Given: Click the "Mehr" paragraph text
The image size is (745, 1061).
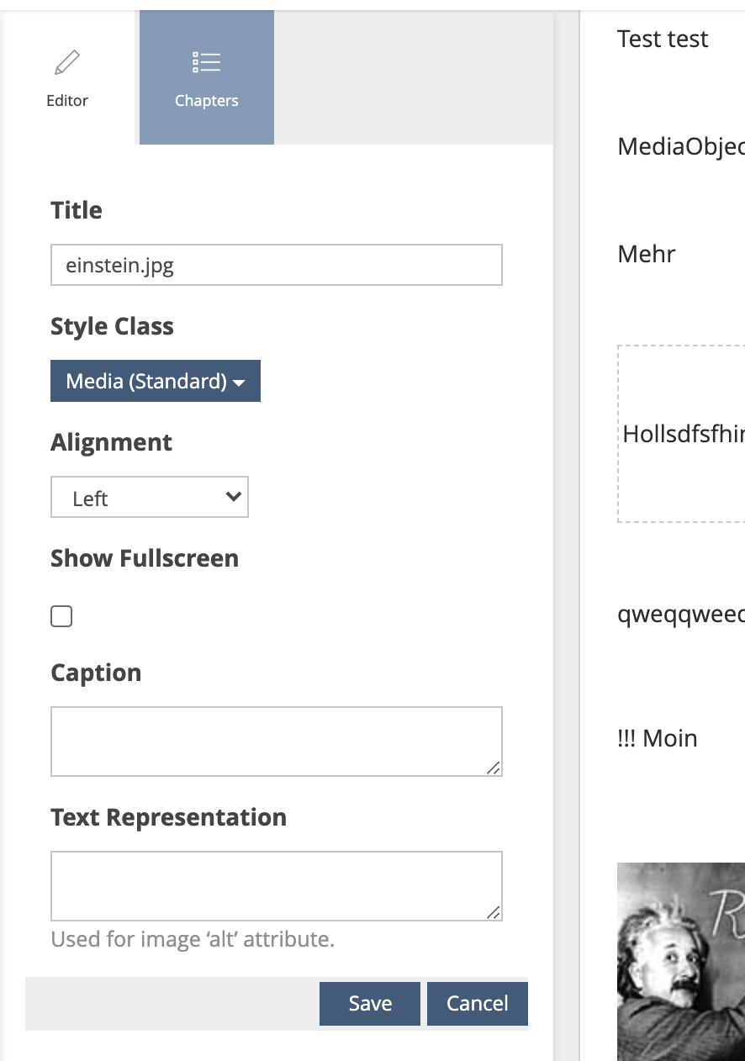Looking at the screenshot, I should click(x=647, y=254).
